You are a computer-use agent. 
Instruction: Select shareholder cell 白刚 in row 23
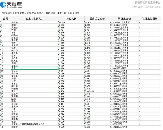point(35,79)
